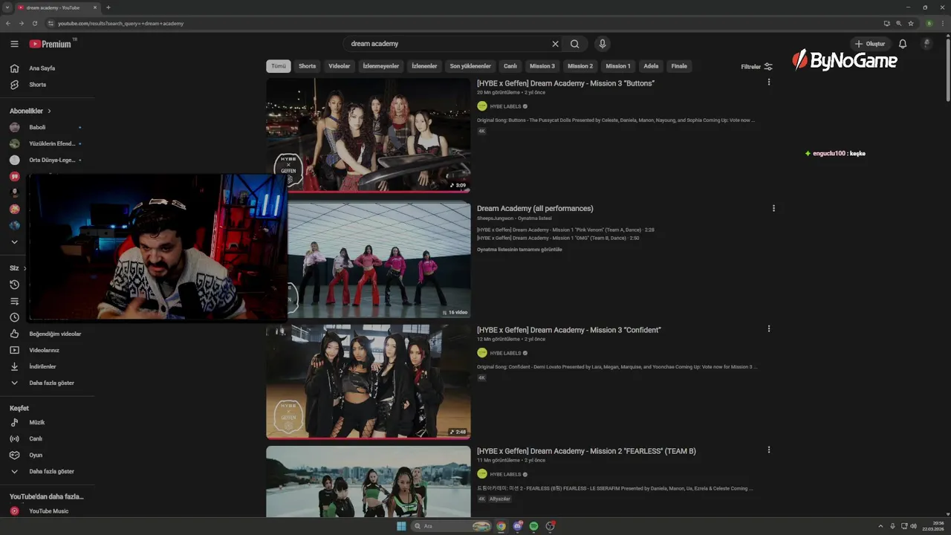Open Filtreler search filters

pyautogui.click(x=756, y=67)
